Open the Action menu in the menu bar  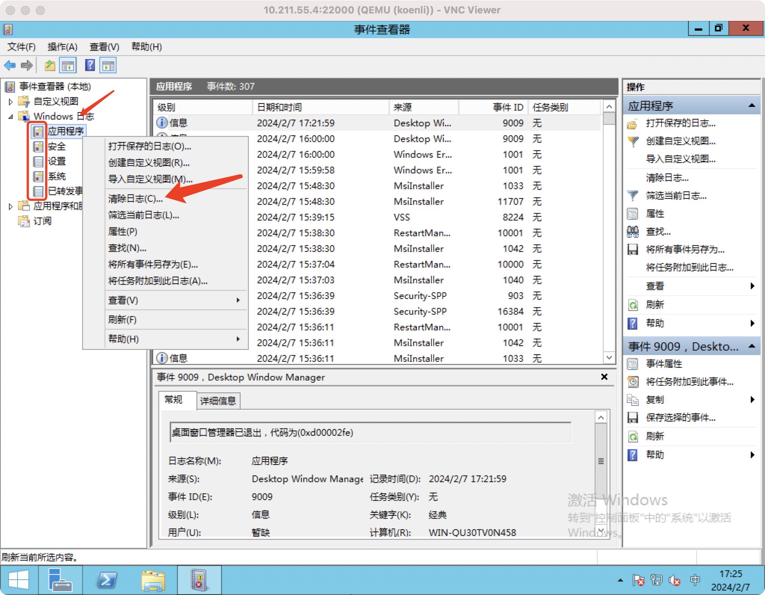point(62,47)
